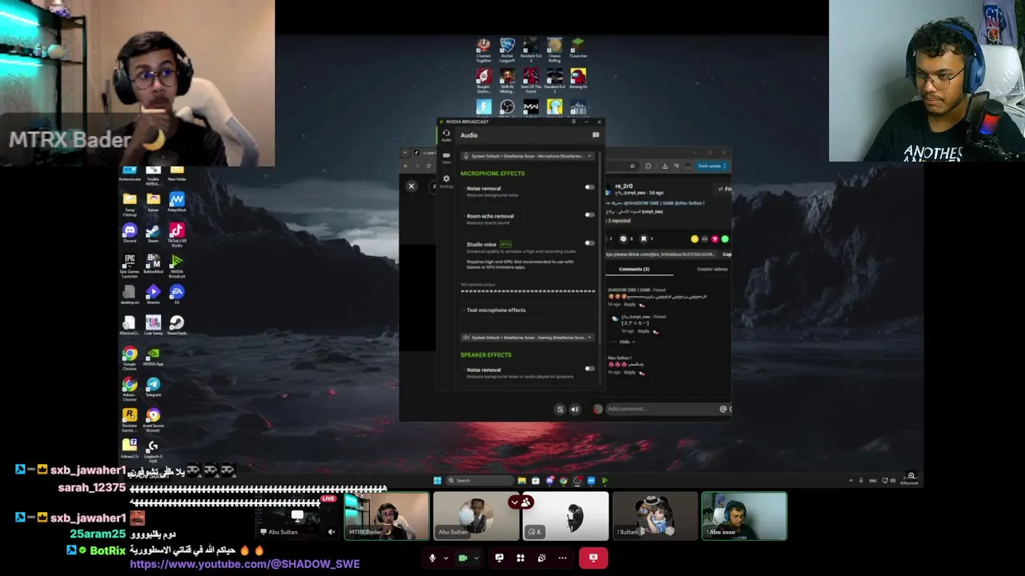Viewport: 1025px width, 576px height.
Task: Open the SHADOW_SWE YouTube link
Action: coord(244,564)
